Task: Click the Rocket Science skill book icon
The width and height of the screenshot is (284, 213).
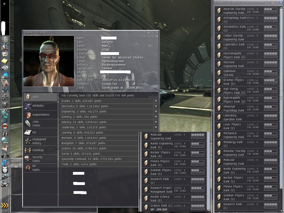Action: [146, 199]
